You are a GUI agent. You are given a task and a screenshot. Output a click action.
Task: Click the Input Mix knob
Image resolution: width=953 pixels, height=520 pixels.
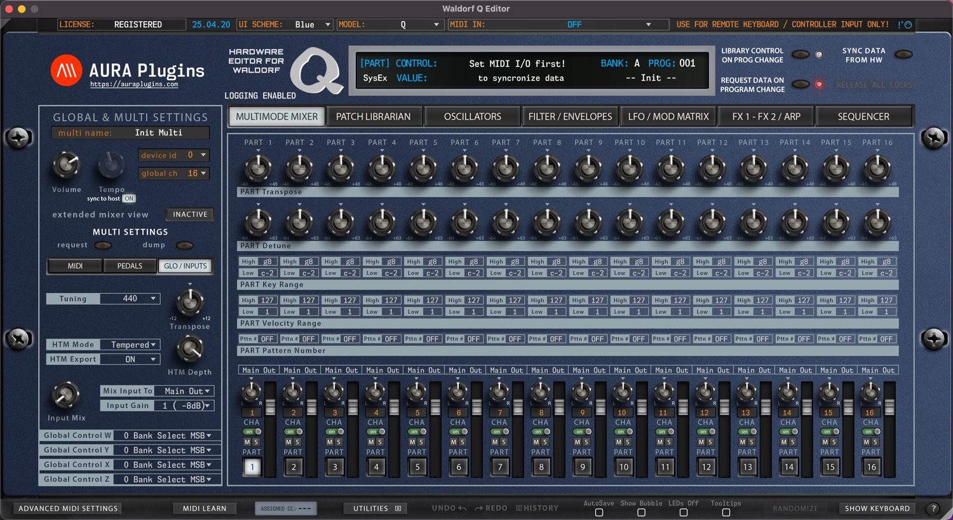click(x=65, y=395)
